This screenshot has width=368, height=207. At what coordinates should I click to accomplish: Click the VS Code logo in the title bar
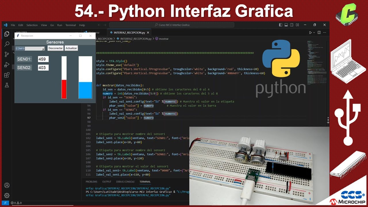coord(5,25)
